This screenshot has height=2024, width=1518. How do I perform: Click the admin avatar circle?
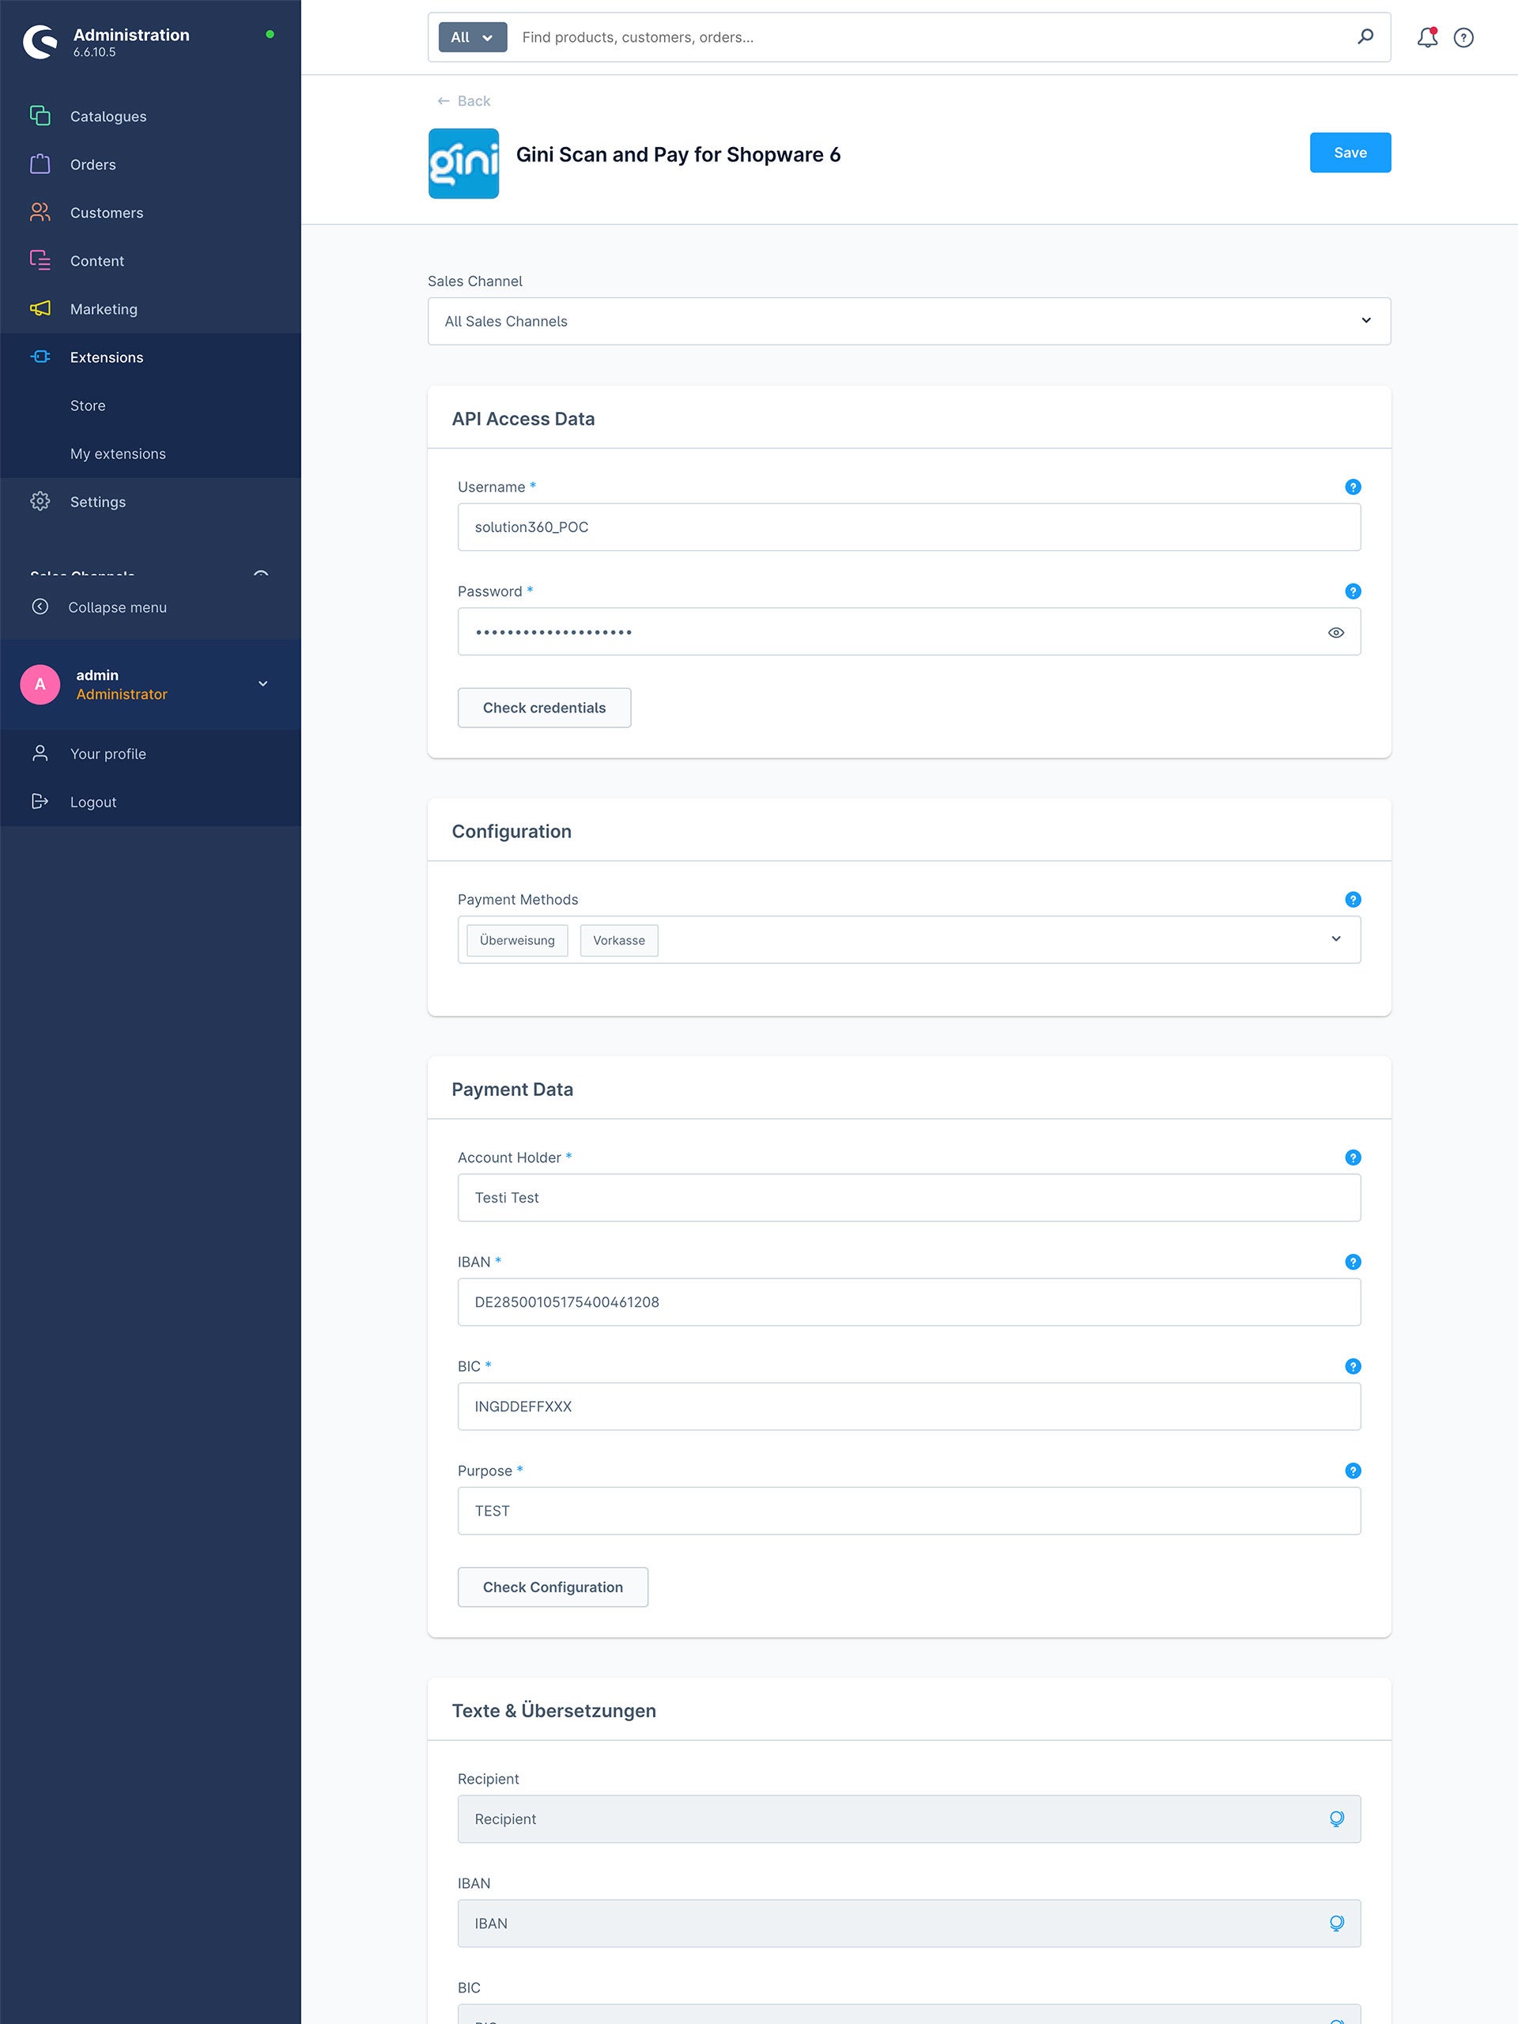pos(40,685)
